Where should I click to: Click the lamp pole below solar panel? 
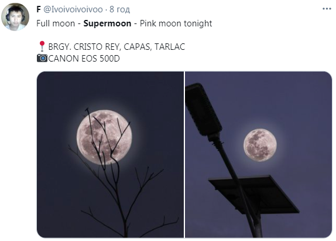[x=255, y=225]
